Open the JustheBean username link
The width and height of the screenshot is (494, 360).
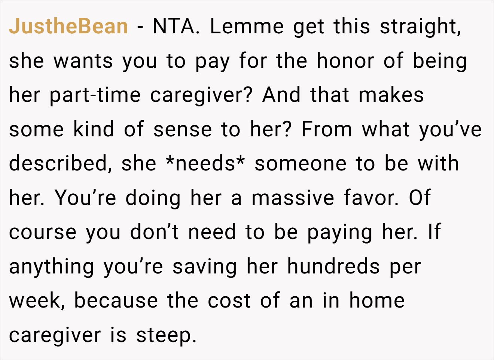point(68,26)
